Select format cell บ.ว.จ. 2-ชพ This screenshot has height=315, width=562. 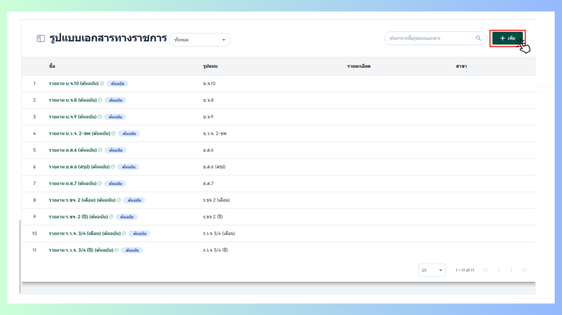point(214,133)
